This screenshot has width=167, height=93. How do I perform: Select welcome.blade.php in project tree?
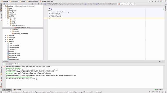coord(21,34)
